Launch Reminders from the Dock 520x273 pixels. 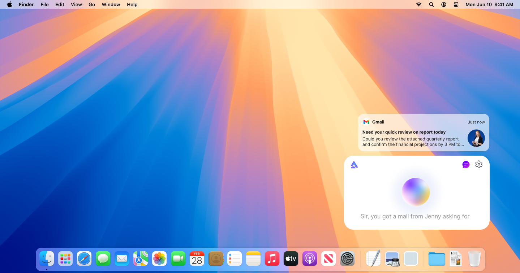[235, 259]
